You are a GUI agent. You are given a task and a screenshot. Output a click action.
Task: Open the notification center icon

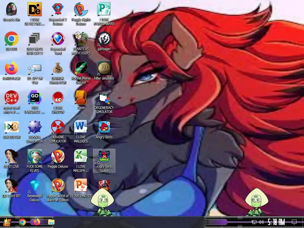[x=294, y=222]
